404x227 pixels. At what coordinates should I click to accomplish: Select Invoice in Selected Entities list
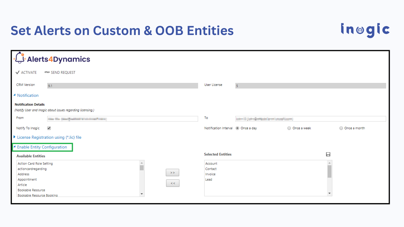click(x=211, y=174)
